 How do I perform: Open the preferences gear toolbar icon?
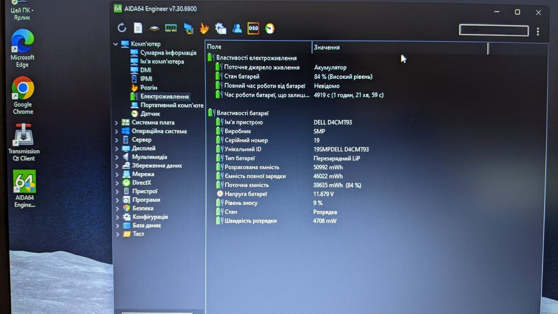click(x=220, y=29)
